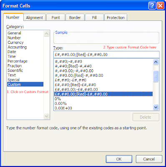Click the category list scroll up arrow
The width and height of the screenshot is (166, 167).
coord(46,33)
